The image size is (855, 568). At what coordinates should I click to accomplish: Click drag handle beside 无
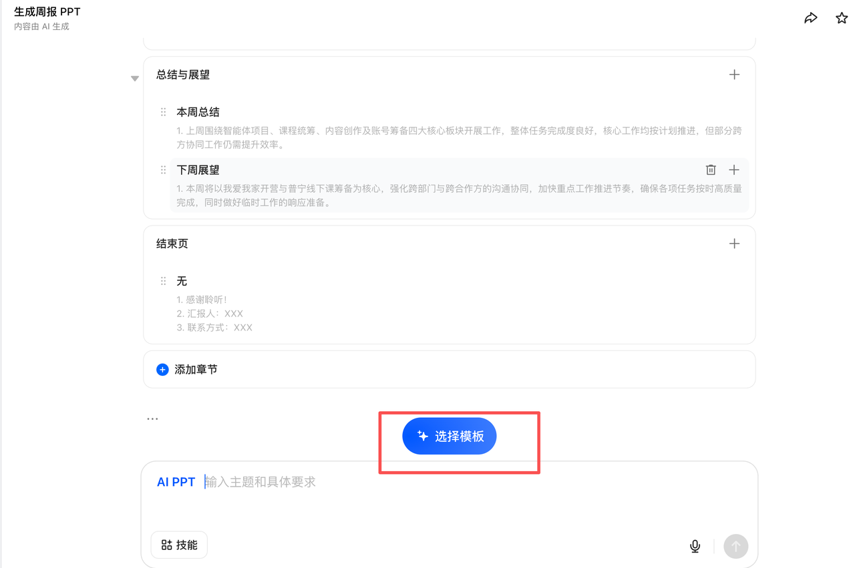[163, 282]
